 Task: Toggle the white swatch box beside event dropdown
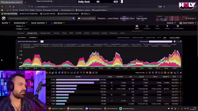click(x=42, y=41)
